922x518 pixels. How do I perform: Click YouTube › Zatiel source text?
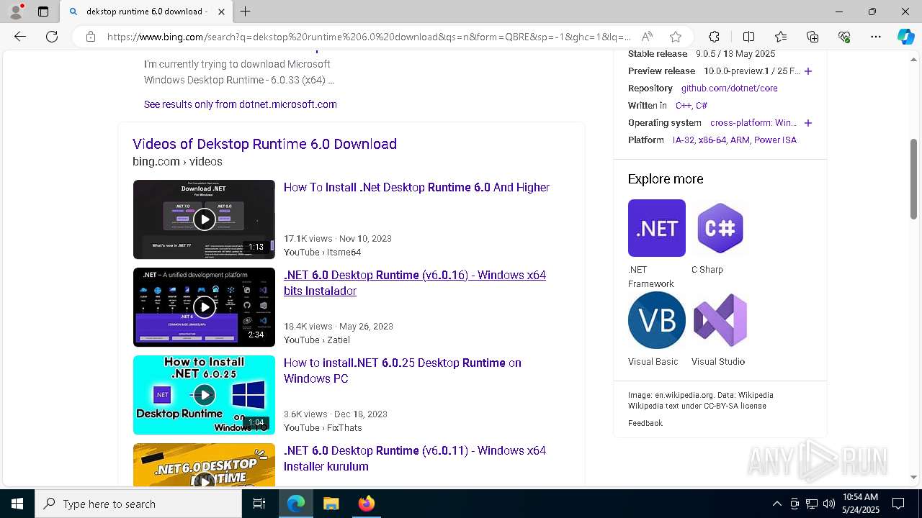coord(317,340)
